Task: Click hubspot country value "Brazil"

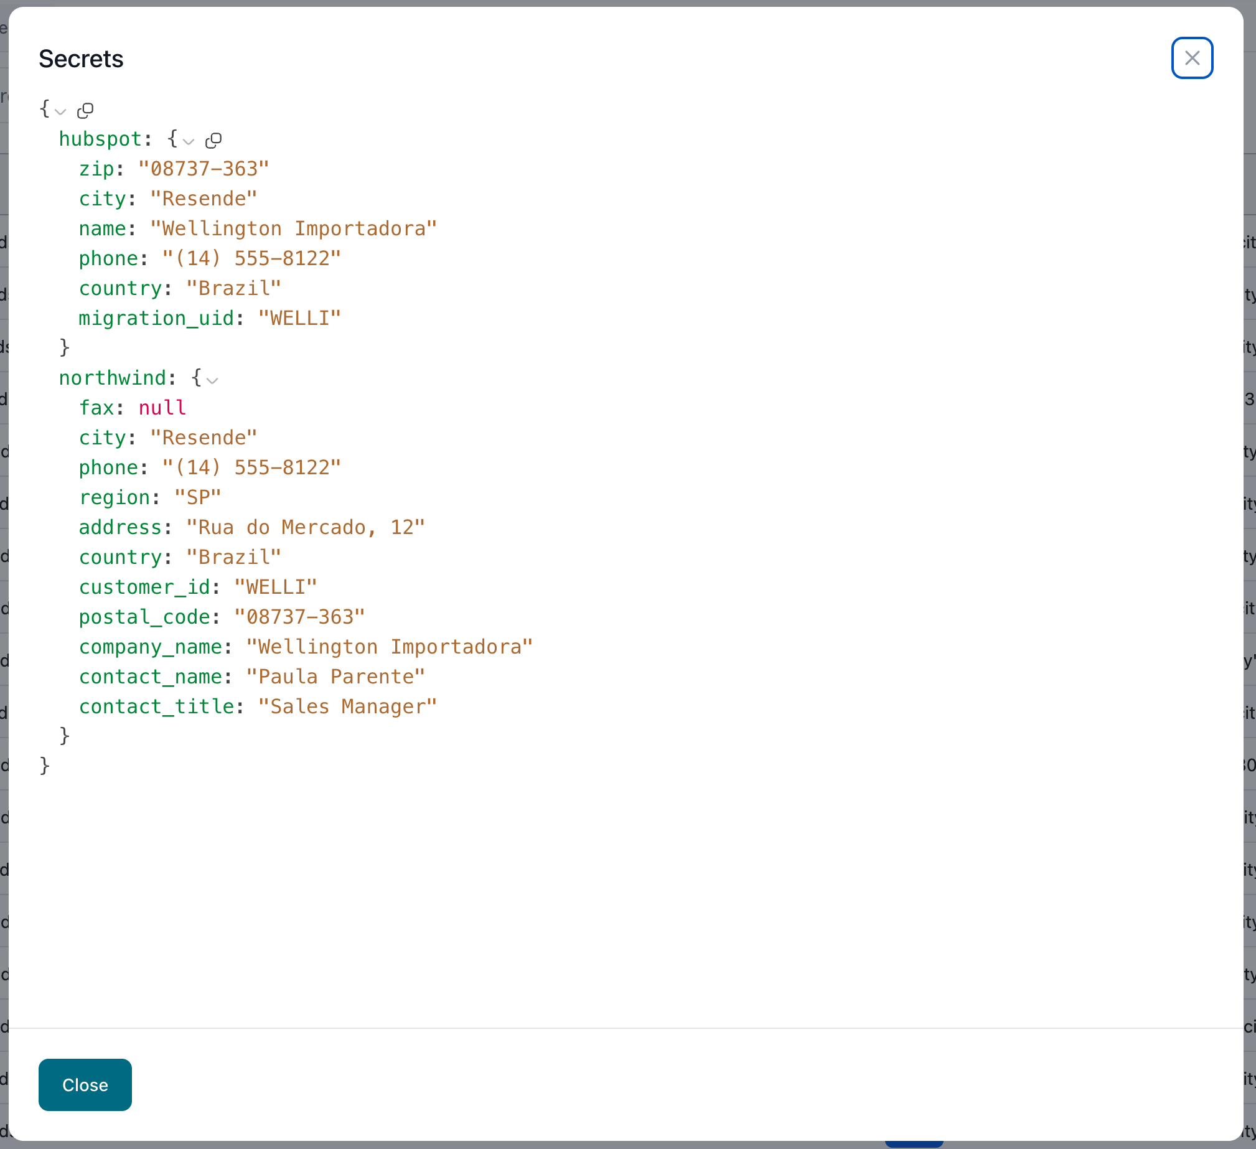Action: point(233,289)
